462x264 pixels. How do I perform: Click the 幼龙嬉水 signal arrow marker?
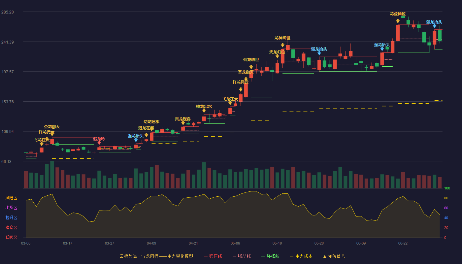click(152, 129)
